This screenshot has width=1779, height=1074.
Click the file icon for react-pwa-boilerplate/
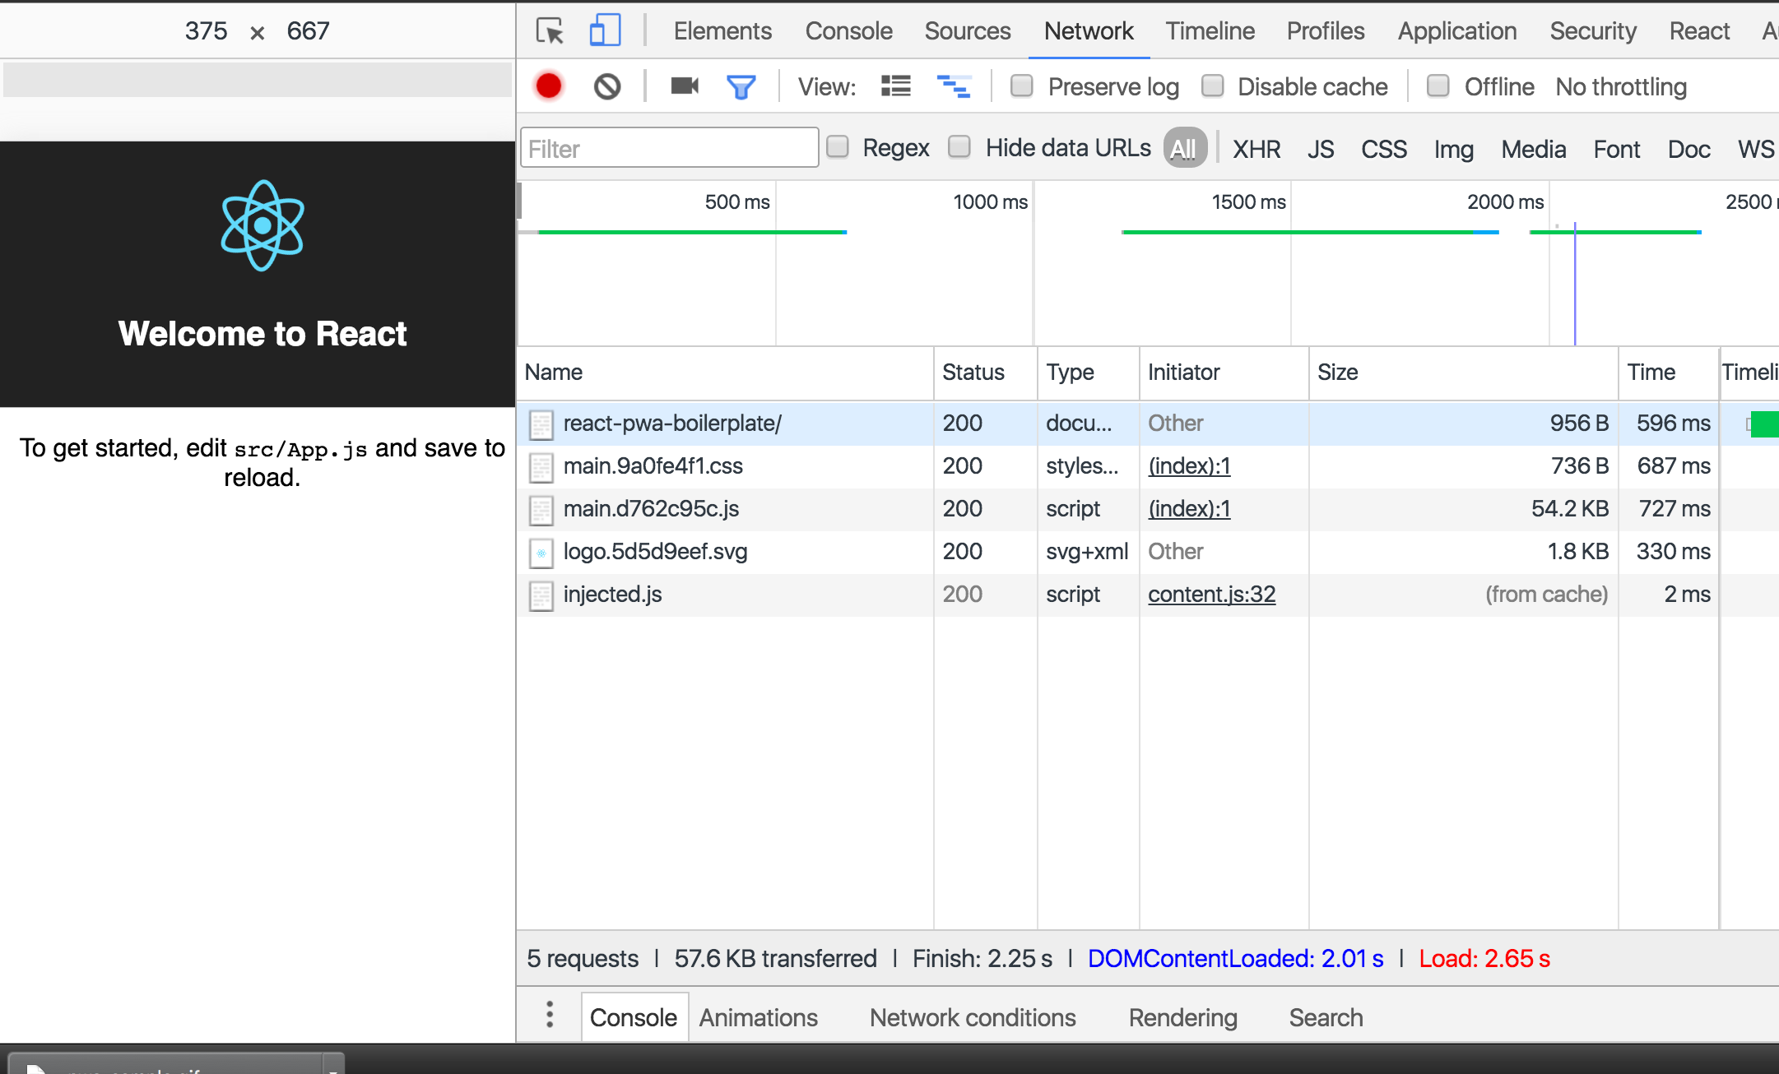[x=541, y=424]
